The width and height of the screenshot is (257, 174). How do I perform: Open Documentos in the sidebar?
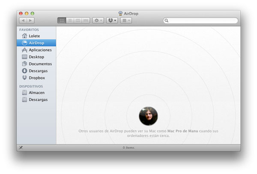click(36, 64)
